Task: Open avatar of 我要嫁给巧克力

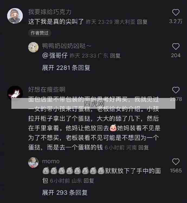Action: tap(15, 16)
